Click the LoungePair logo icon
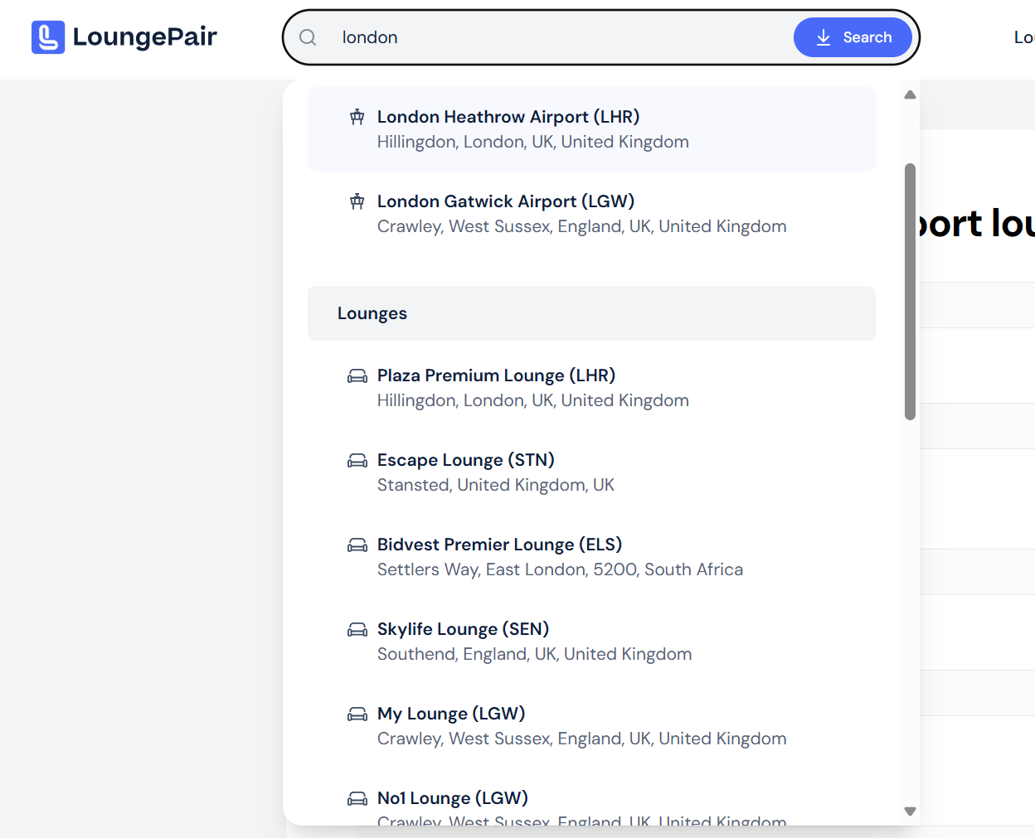This screenshot has width=1035, height=838. point(48,37)
